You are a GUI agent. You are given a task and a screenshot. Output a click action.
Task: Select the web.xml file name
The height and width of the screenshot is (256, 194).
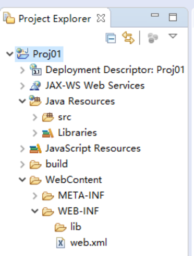tap(89, 242)
